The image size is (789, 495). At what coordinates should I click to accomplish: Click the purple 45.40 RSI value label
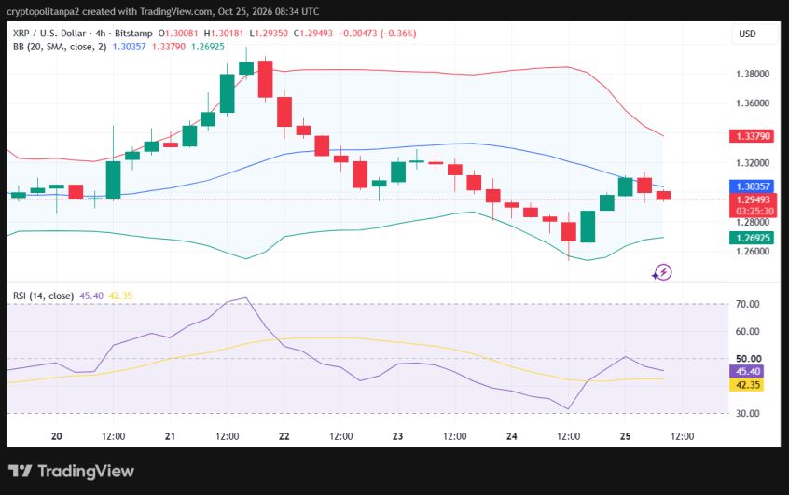(x=748, y=371)
